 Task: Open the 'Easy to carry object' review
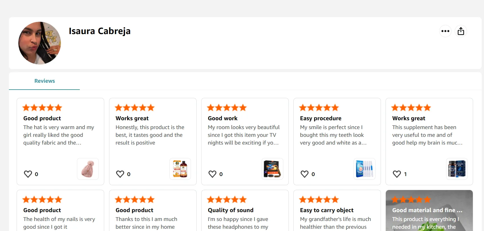(327, 210)
